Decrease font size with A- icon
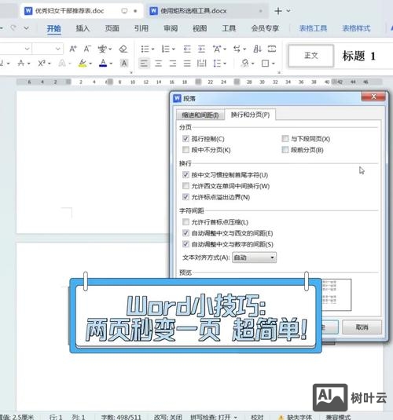Screen dimensions: 393x420 [87, 49]
